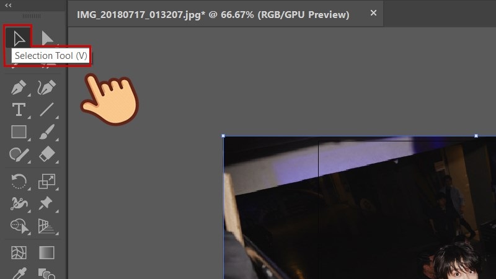Select the Line Segment tool
Viewport: 496px width, 279px height.
point(47,110)
